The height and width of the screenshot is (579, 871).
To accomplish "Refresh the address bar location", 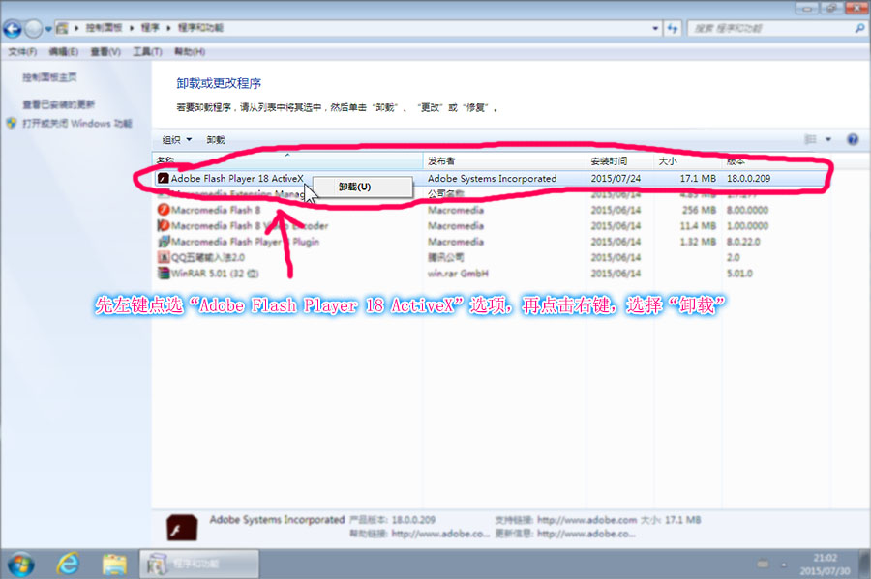I will click(673, 28).
